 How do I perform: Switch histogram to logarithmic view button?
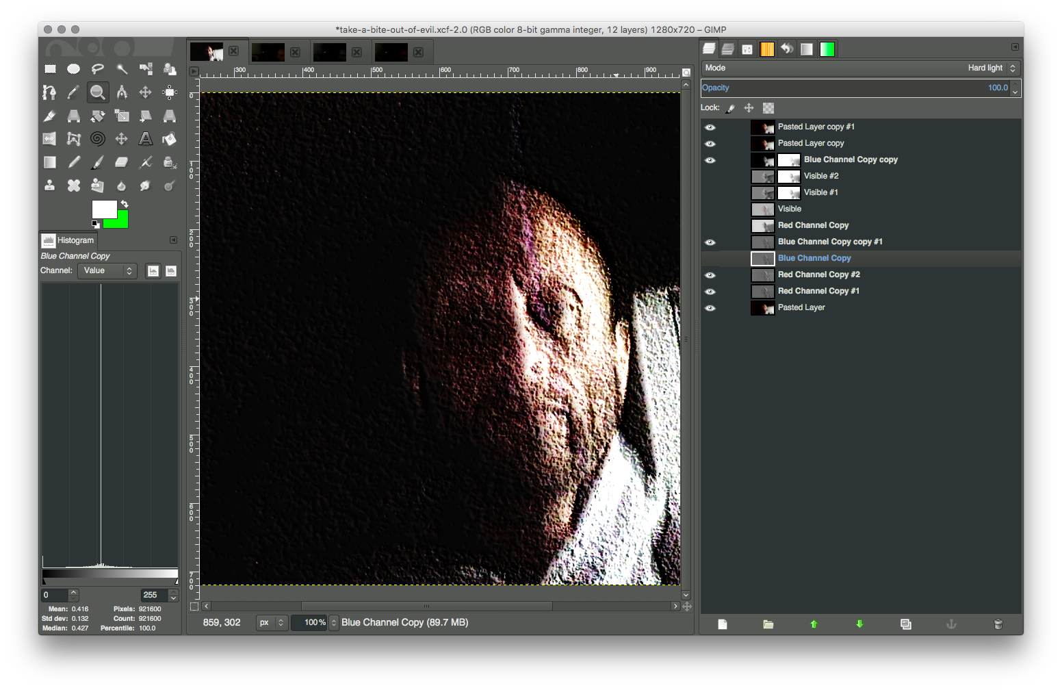pyautogui.click(x=171, y=271)
